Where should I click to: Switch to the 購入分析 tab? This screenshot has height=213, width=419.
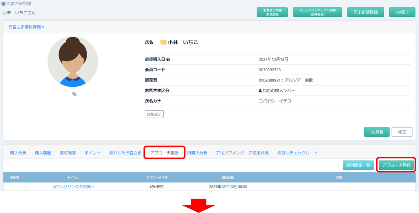coord(18,153)
